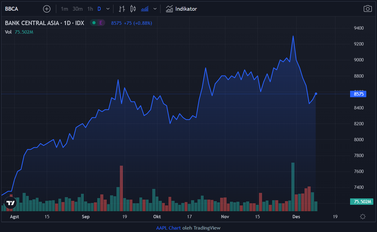Click the 75.502M volume value in legend

pyautogui.click(x=24, y=32)
